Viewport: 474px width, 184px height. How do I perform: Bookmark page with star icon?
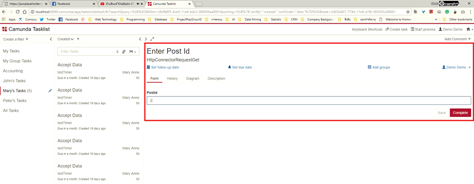[408, 12]
